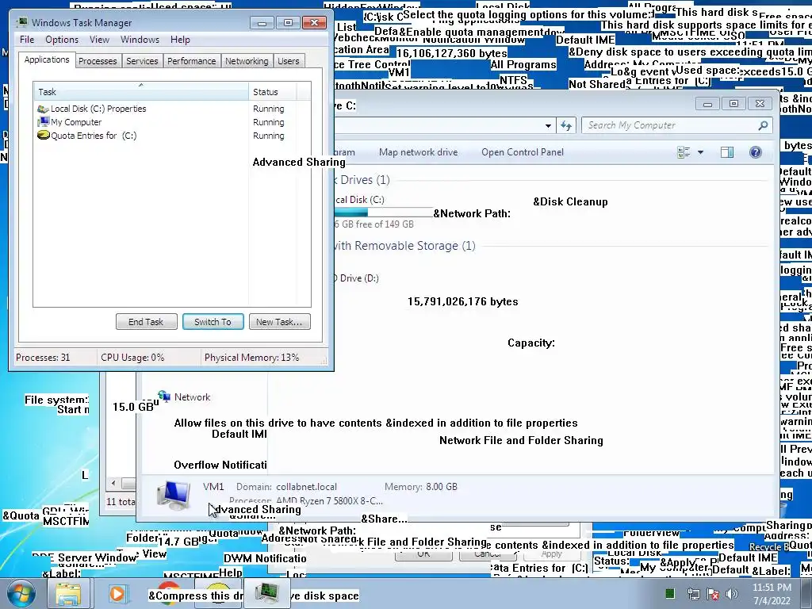Screen dimensions: 812x609
Task: Click the blue Explorer help icon
Action: (x=756, y=152)
